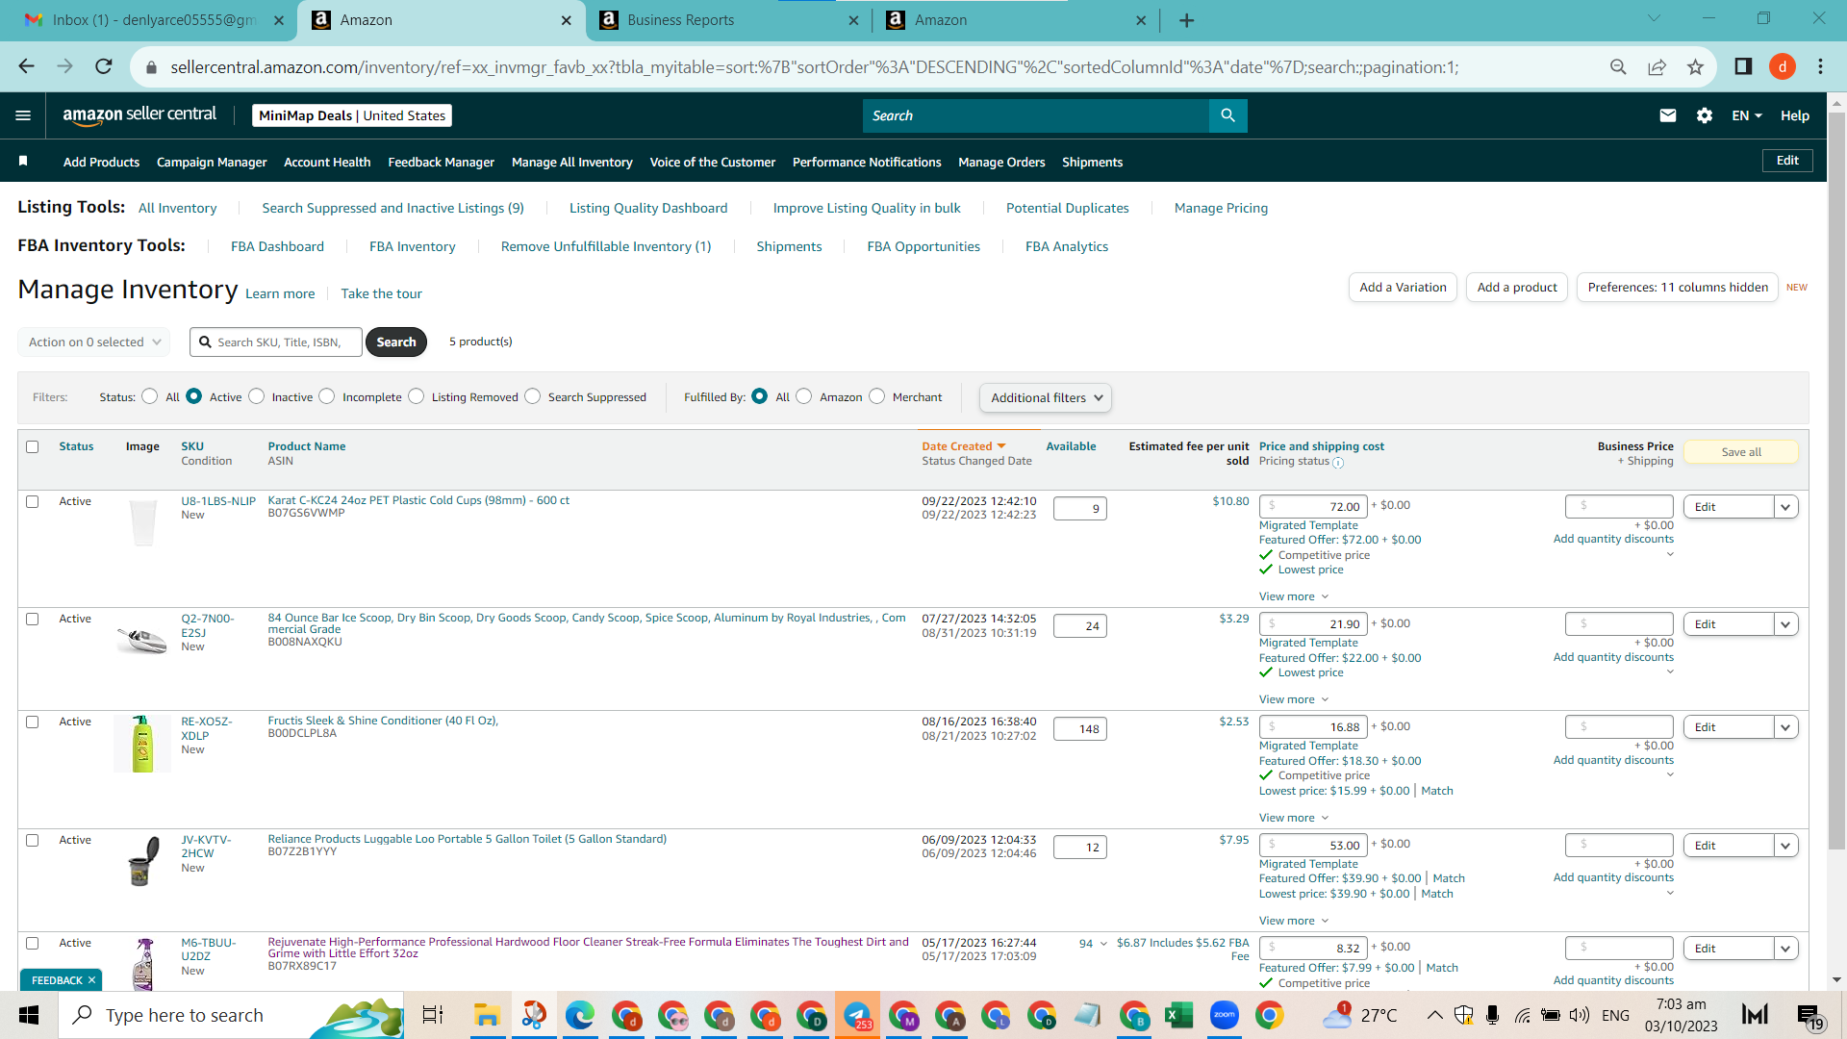Open the Chrome profile avatar
Screen dimensions: 1847x1039
click(1783, 66)
